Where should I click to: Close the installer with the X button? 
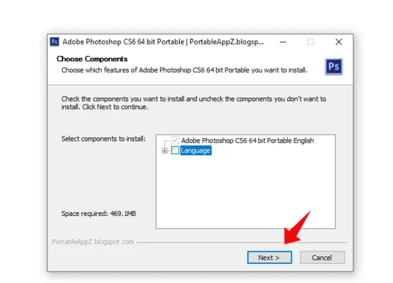pos(339,42)
